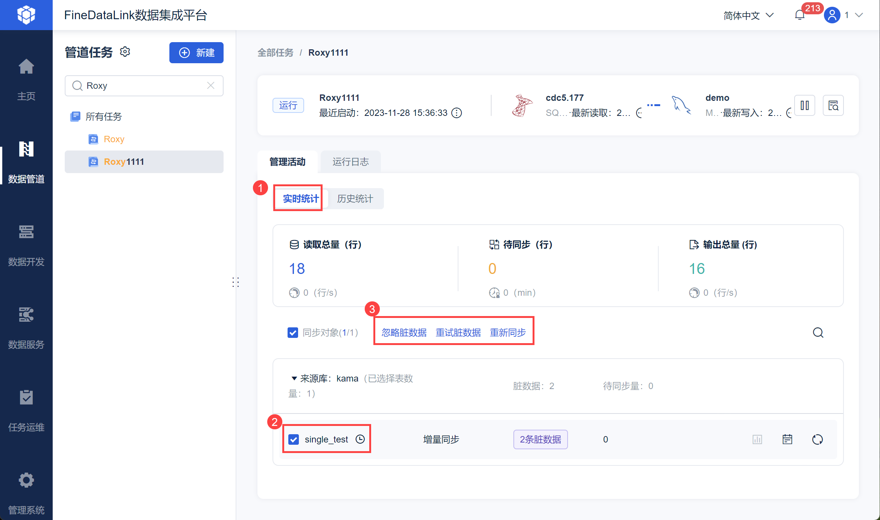Click the search magnifier above the sync table
The width and height of the screenshot is (880, 520).
point(818,333)
